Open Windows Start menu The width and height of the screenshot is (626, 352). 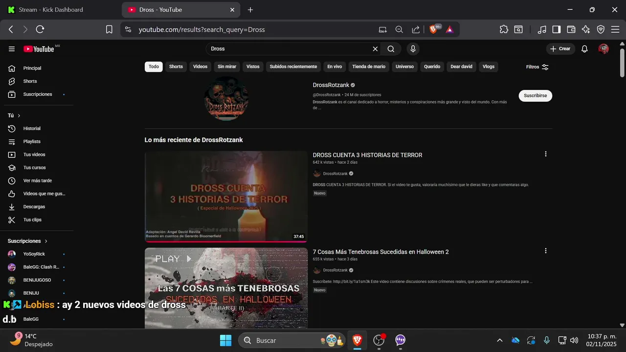(x=225, y=340)
